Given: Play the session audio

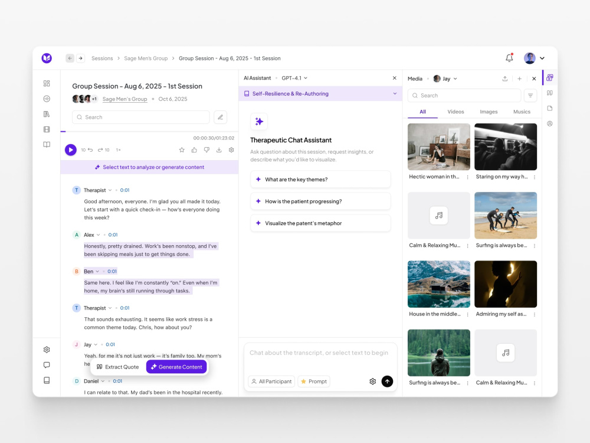Looking at the screenshot, I should point(71,149).
